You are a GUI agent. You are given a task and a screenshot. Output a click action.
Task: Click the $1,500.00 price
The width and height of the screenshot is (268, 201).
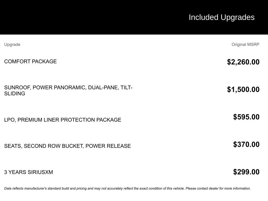pyautogui.click(x=243, y=90)
